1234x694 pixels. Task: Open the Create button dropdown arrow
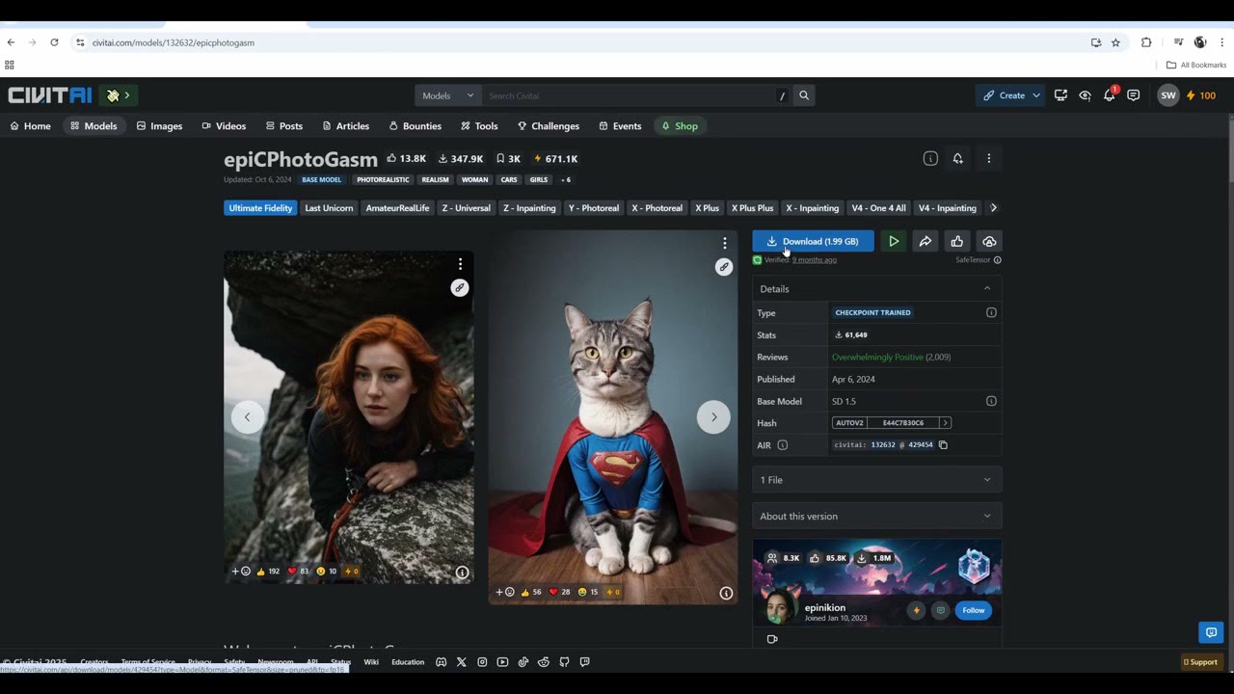coord(1036,95)
